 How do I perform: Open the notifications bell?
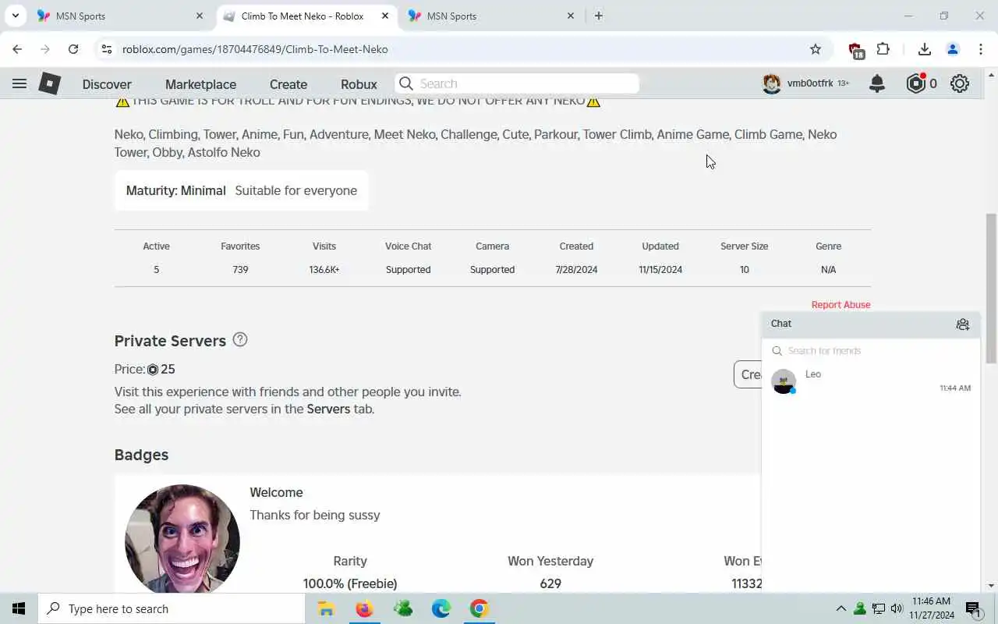point(877,83)
